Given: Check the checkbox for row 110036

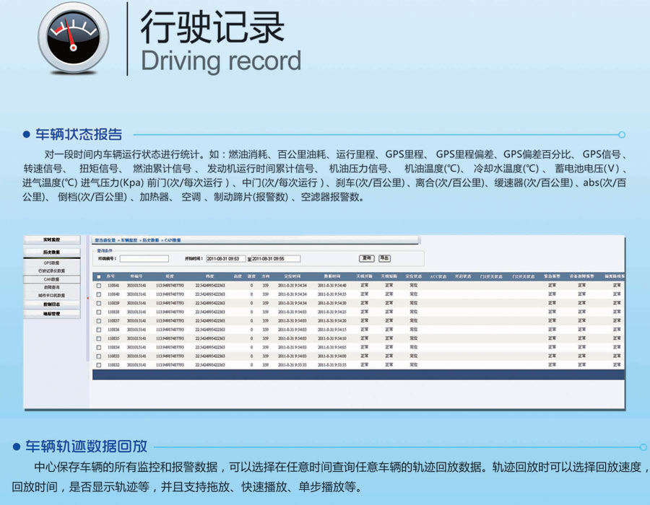Looking at the screenshot, I should 98,330.
